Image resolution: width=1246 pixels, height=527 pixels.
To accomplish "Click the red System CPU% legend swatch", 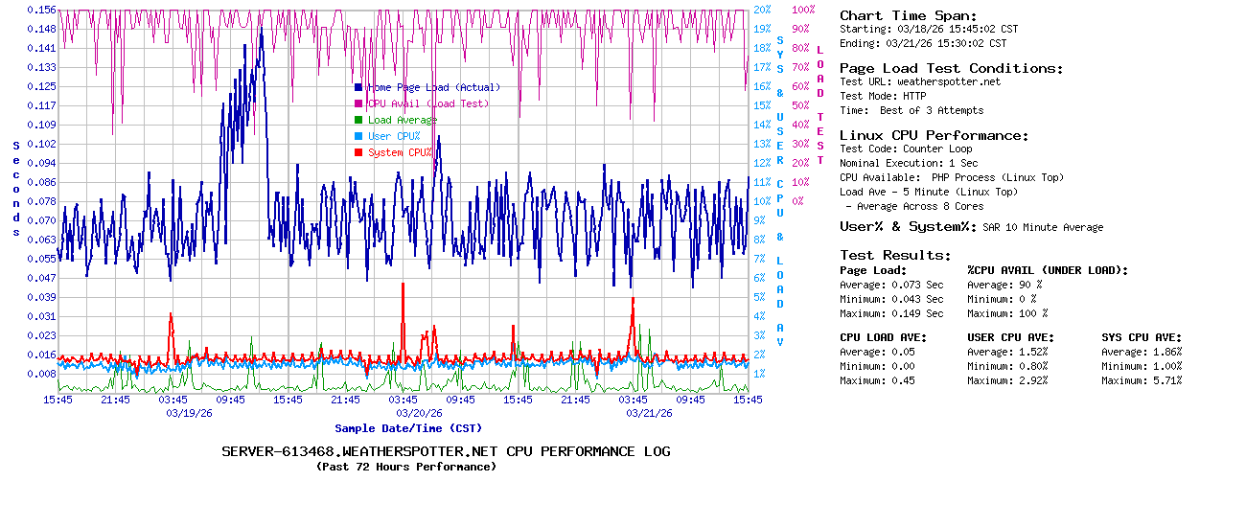I will [358, 152].
